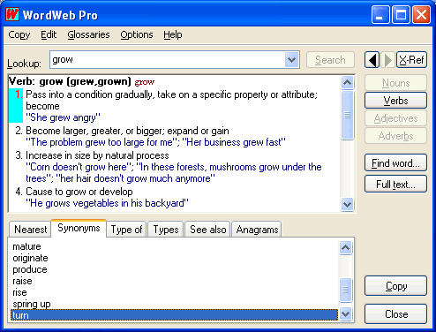The height and width of the screenshot is (332, 436).
Task: Click into the Lookup word field
Action: coord(168,60)
